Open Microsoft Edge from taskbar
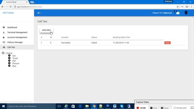The width and height of the screenshot is (194, 109). [80, 106]
